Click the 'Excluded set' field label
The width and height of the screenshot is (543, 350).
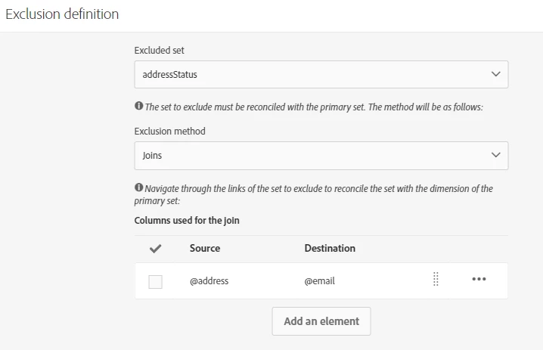click(159, 50)
